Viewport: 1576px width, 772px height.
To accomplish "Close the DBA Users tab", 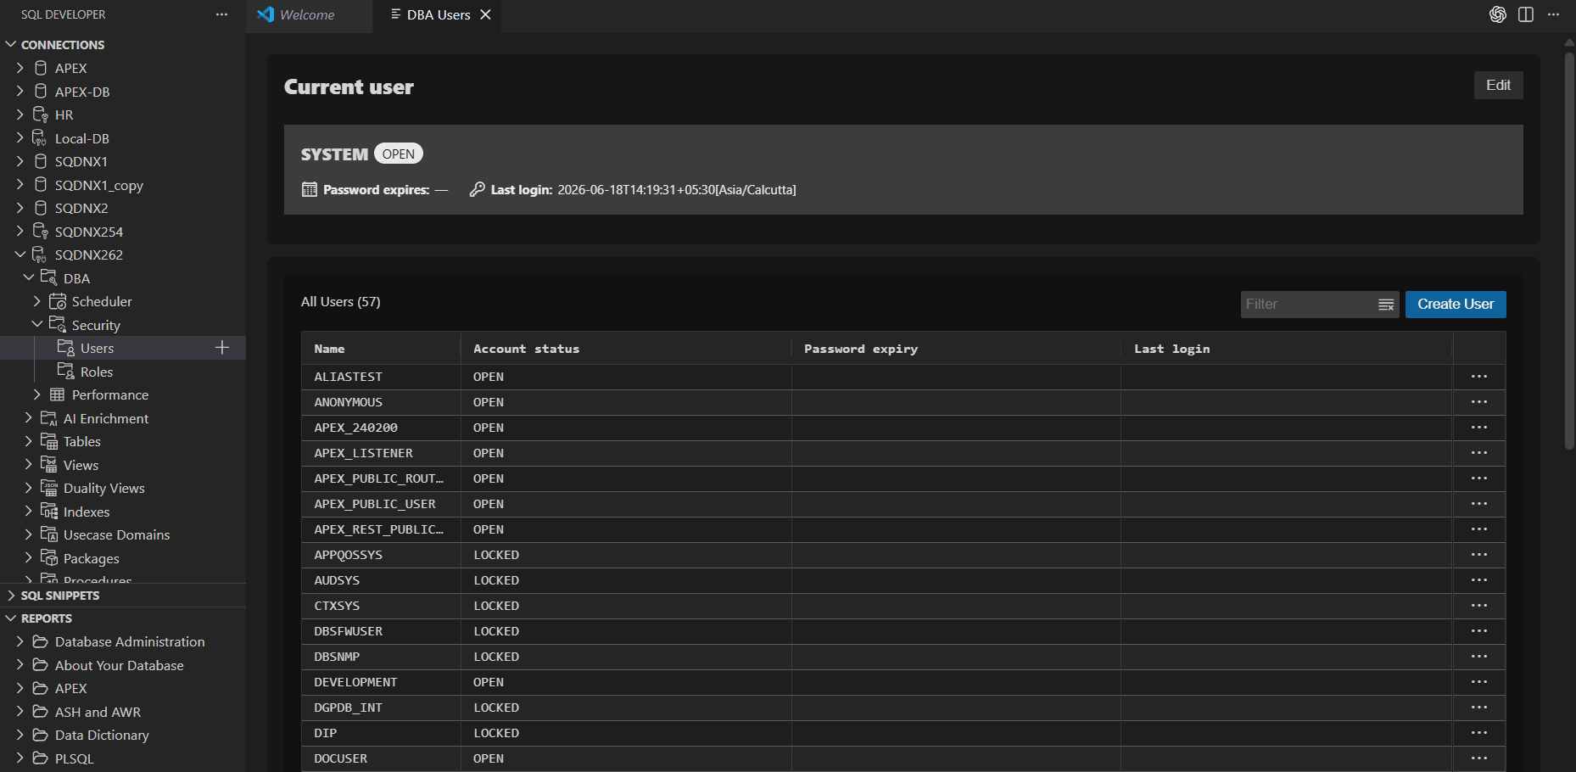I will tap(485, 14).
